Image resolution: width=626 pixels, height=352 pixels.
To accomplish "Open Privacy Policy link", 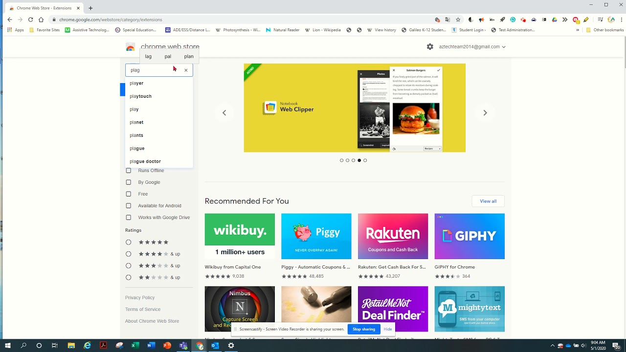I will point(140,298).
